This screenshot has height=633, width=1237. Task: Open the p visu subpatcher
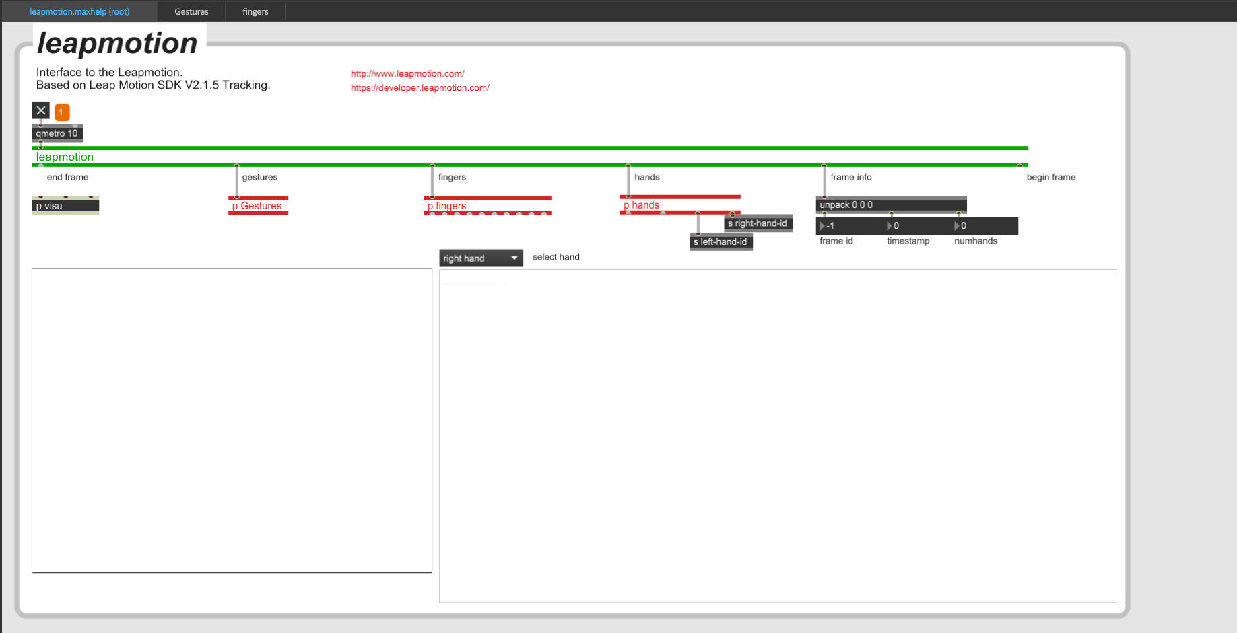[65, 206]
